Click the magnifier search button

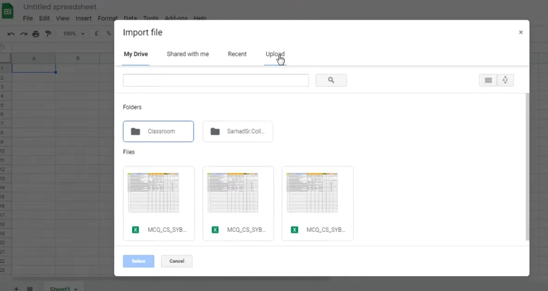331,80
